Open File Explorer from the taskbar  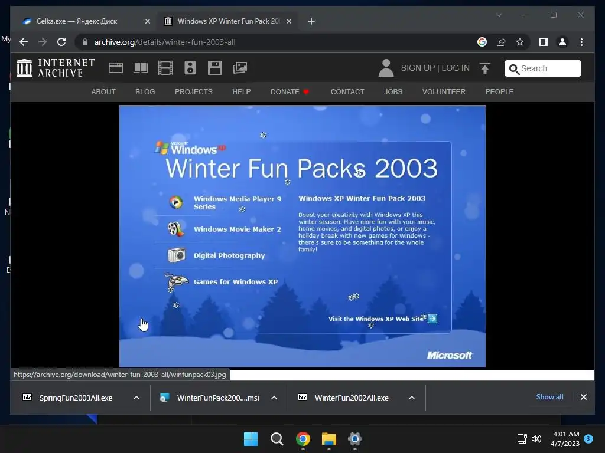pyautogui.click(x=328, y=439)
